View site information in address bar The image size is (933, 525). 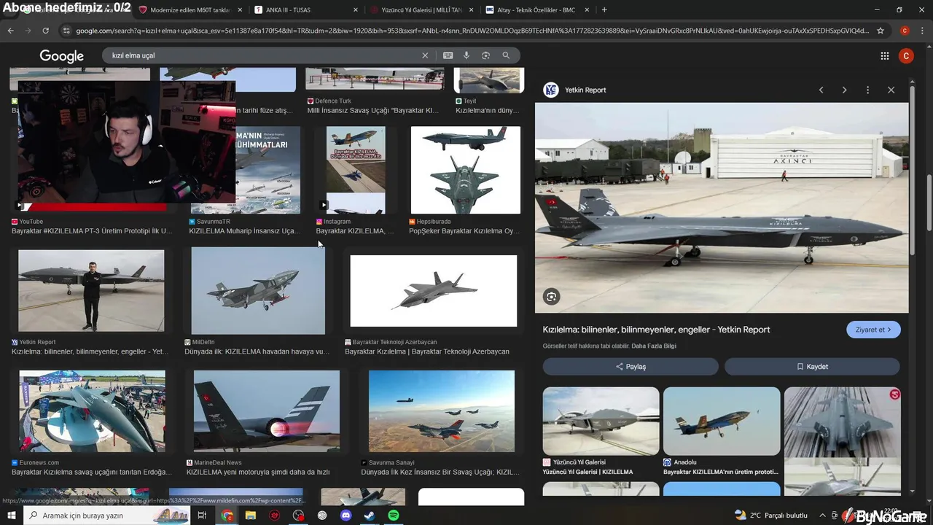click(66, 31)
